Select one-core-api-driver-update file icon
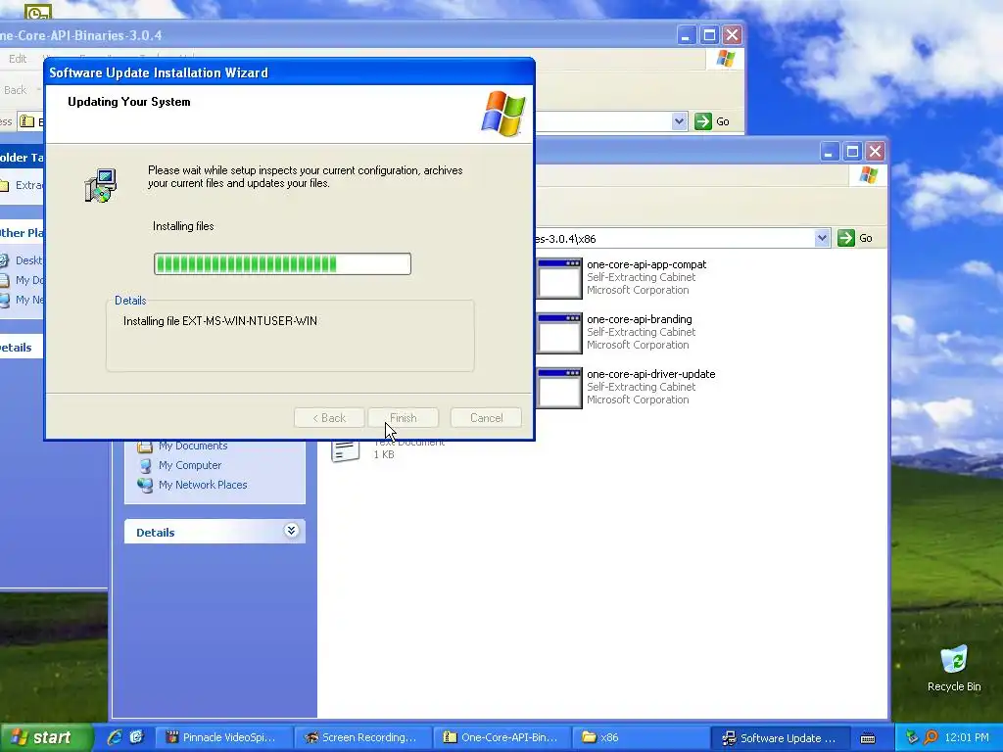Screen dimensions: 1003x752 coord(559,388)
